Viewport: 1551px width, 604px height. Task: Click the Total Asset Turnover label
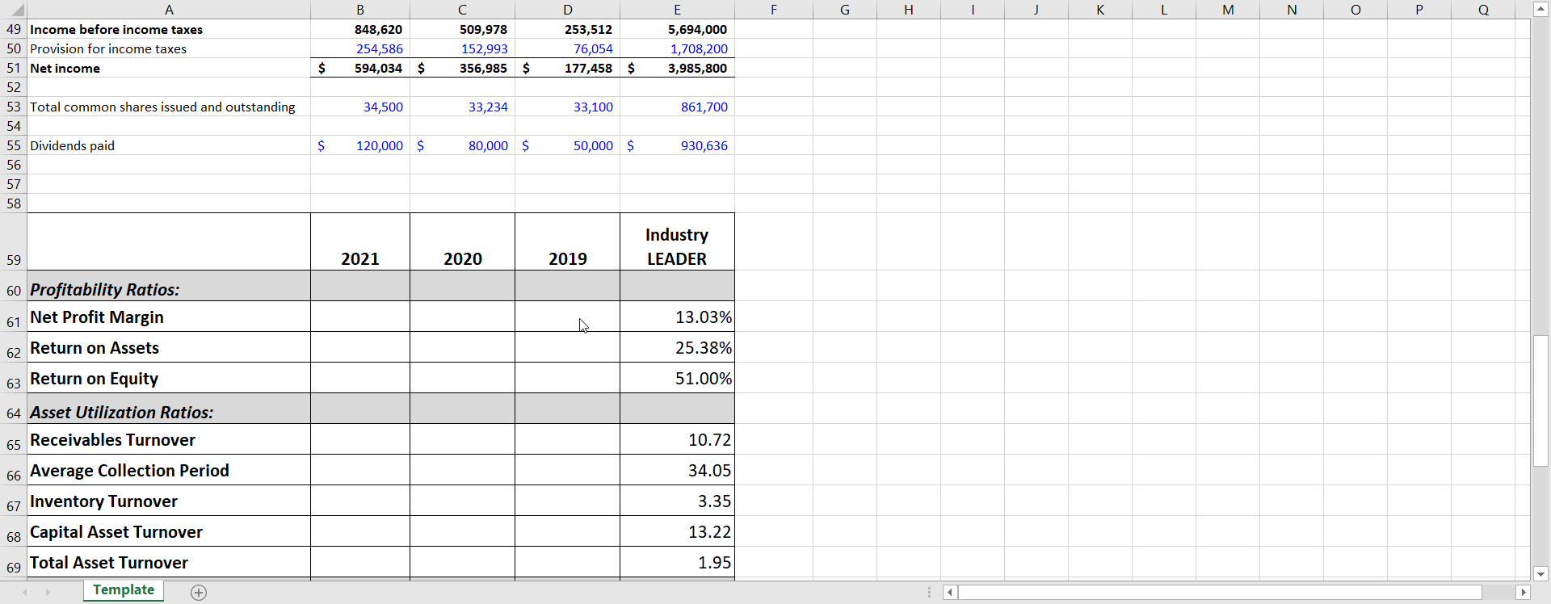coord(109,562)
